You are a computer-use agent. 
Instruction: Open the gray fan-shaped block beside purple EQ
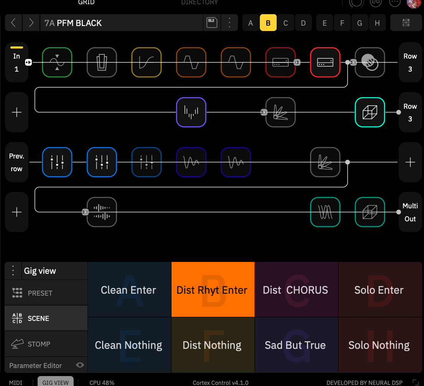pos(280,112)
